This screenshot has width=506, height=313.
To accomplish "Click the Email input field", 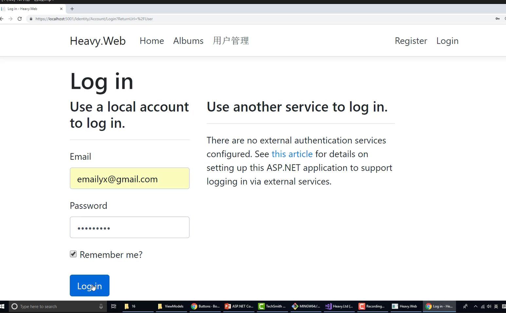I will [x=130, y=178].
